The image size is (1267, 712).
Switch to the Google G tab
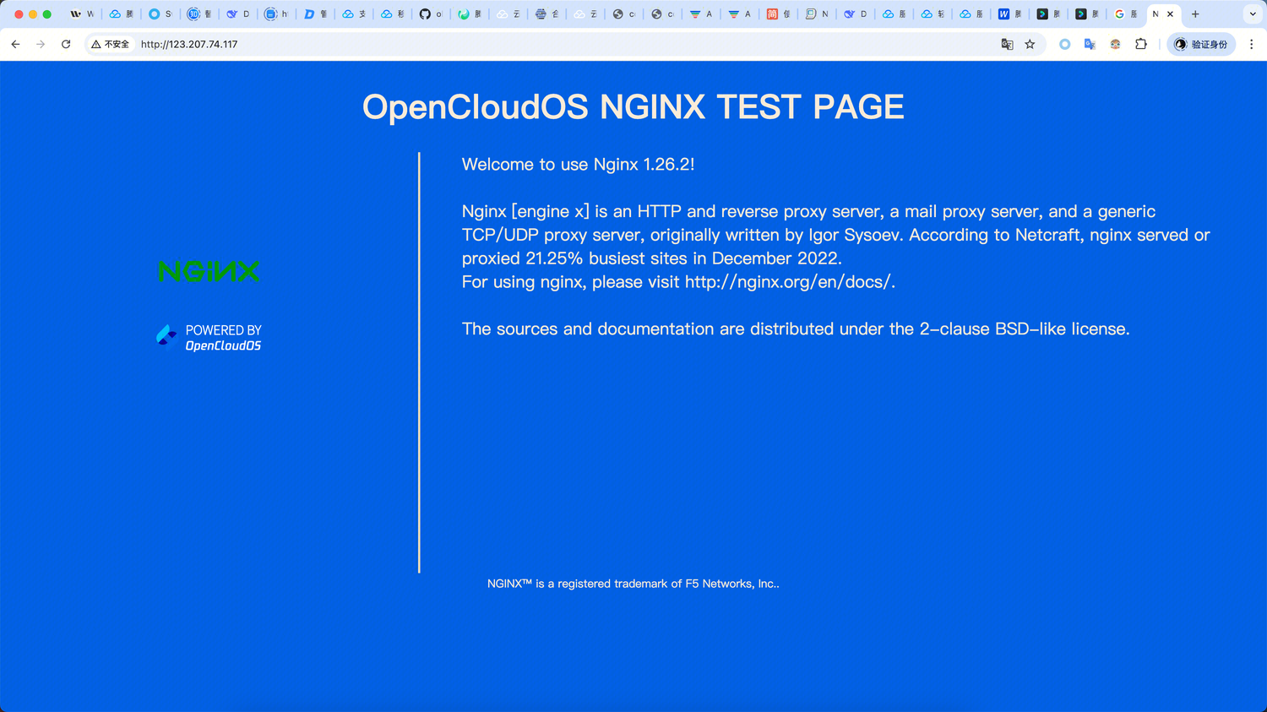point(1125,14)
